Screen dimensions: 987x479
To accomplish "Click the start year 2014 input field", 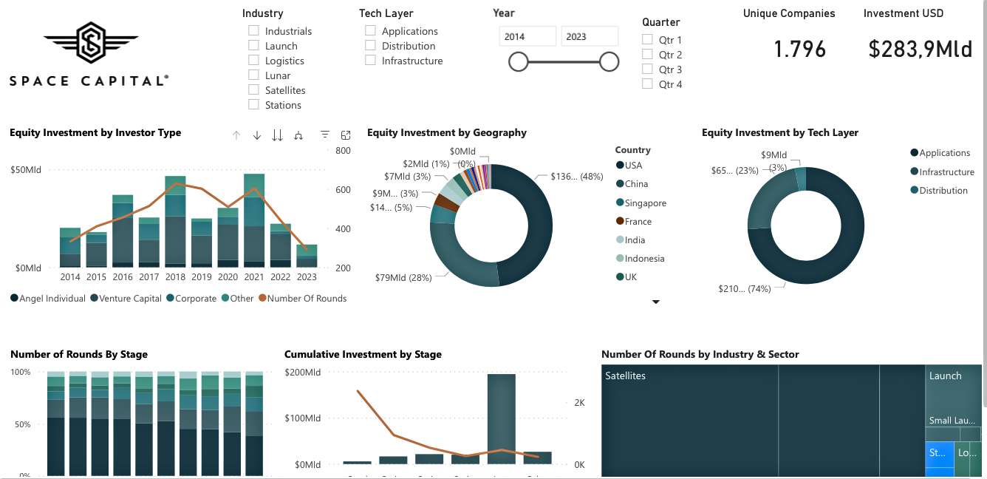I will 527,37.
